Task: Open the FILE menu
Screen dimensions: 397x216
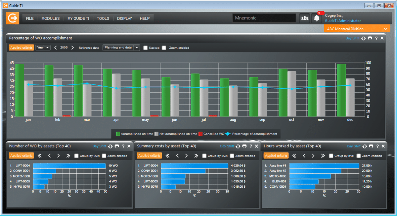Action: [x=30, y=18]
